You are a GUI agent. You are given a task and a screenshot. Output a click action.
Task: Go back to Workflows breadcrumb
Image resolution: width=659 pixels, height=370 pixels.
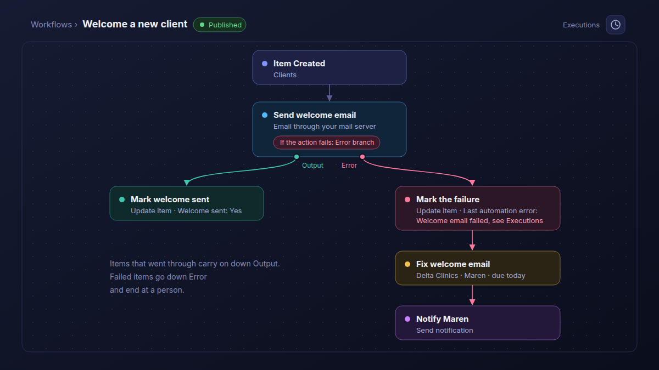point(51,25)
